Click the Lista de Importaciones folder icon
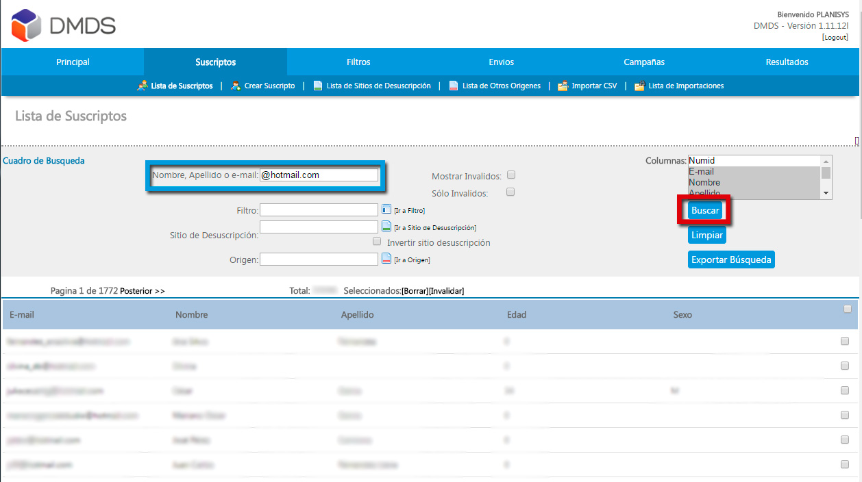 click(639, 86)
